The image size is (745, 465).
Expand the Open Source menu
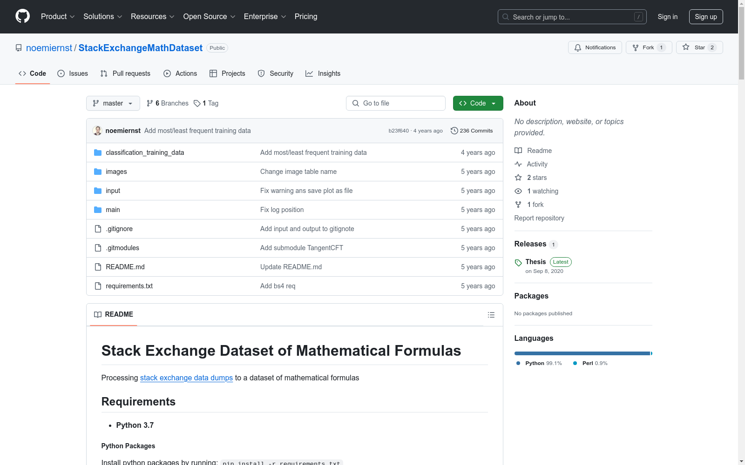(210, 17)
